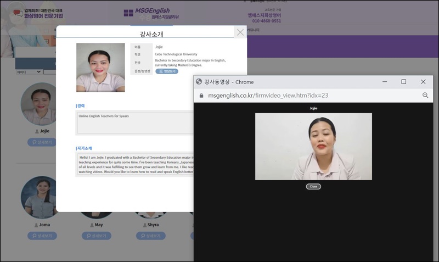Viewport: 439px width, 262px height.
Task: Open the 아이디 dropdown on the background page
Action: click(29, 72)
